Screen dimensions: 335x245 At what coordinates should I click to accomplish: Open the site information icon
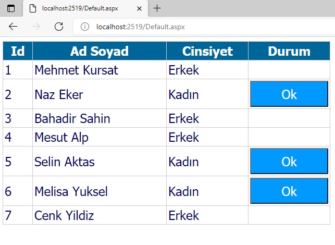[85, 27]
